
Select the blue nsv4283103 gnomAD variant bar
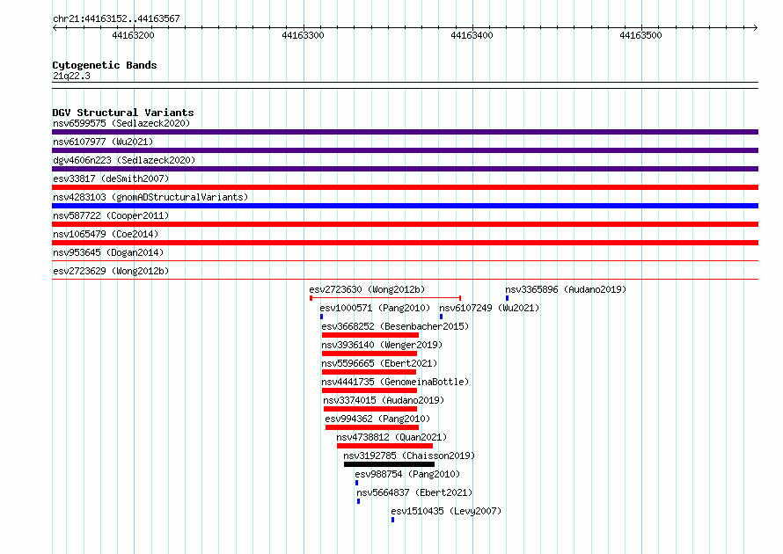(x=405, y=206)
